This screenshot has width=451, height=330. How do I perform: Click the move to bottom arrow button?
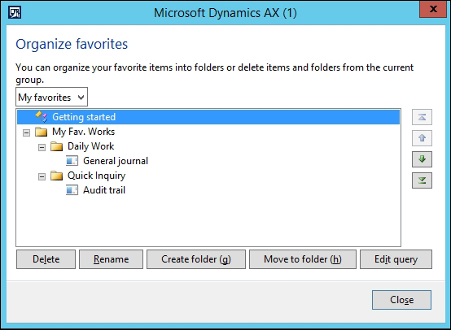click(x=422, y=180)
